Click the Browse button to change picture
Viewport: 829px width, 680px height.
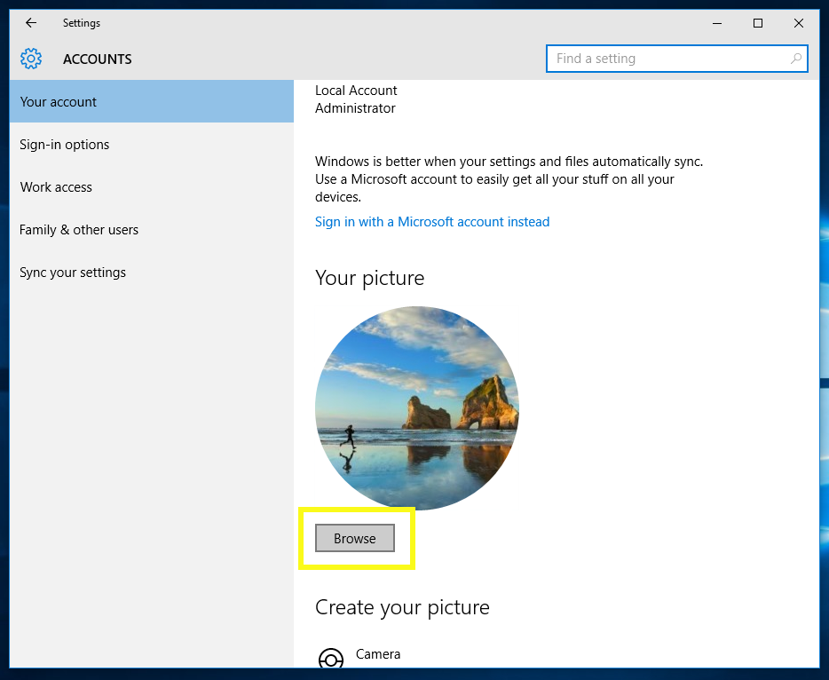click(354, 538)
